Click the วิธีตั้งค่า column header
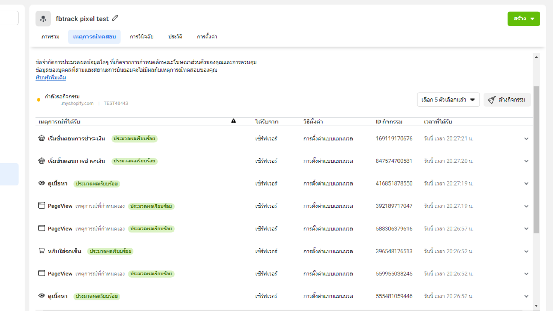 pyautogui.click(x=313, y=122)
